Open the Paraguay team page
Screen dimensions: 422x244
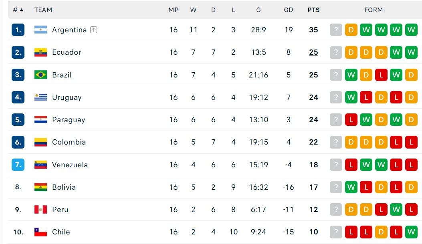click(69, 119)
